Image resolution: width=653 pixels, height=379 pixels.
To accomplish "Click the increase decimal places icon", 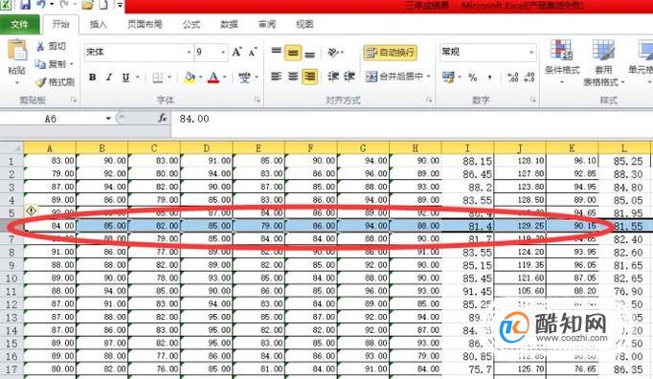I will (x=512, y=77).
